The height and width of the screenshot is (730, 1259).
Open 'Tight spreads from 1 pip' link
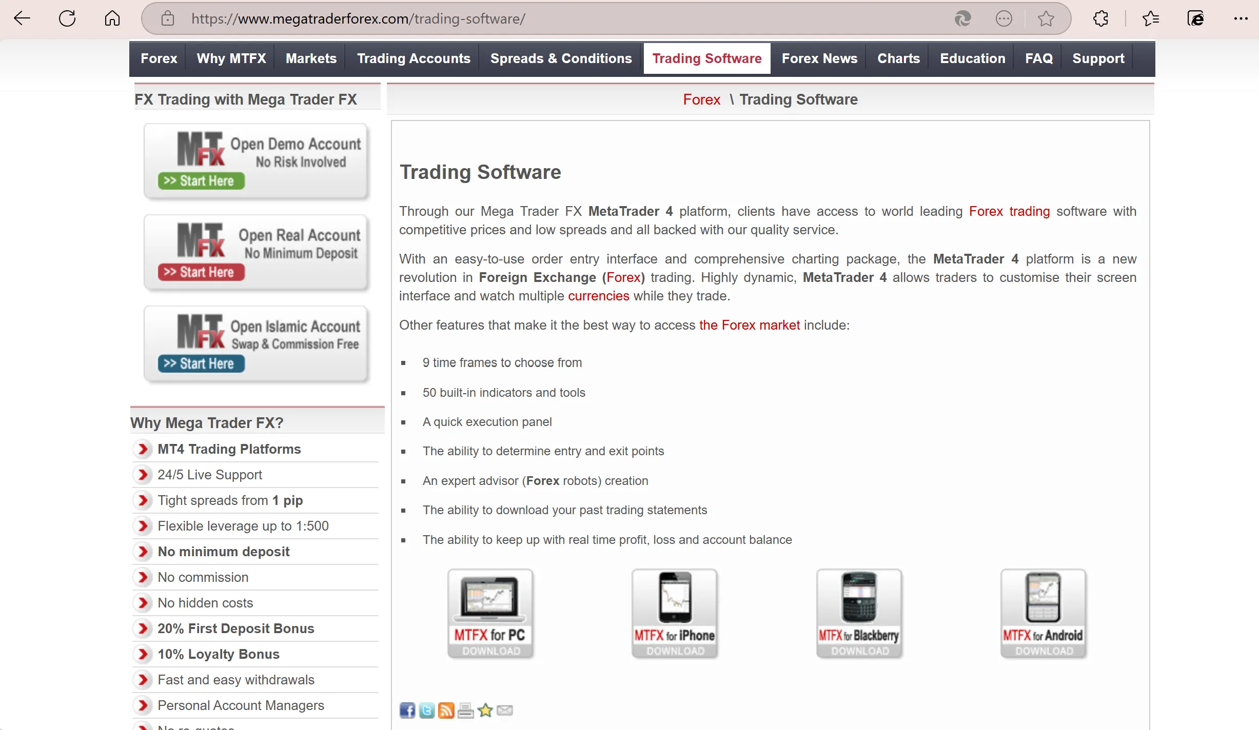click(230, 500)
